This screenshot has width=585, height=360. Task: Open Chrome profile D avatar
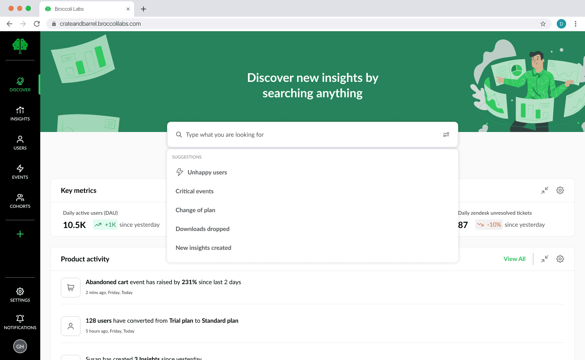tap(561, 24)
